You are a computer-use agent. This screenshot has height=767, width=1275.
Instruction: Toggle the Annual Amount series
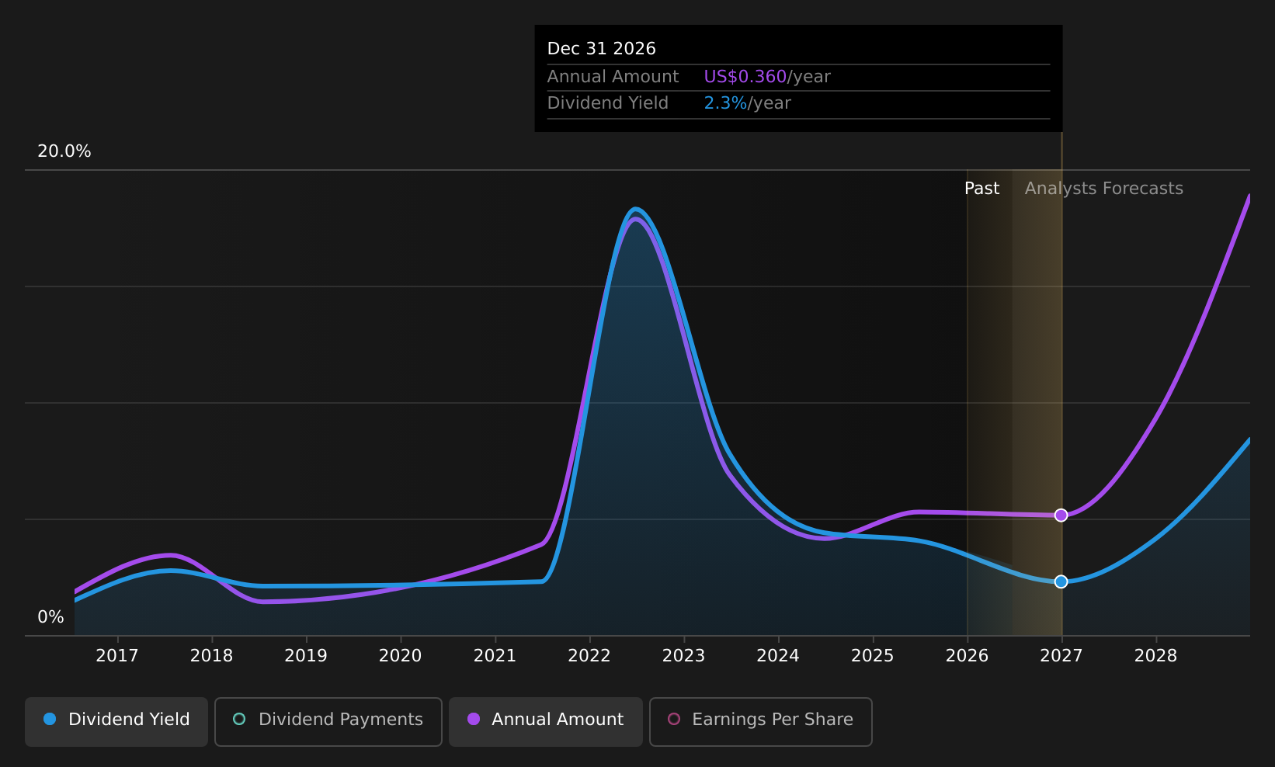(x=546, y=721)
